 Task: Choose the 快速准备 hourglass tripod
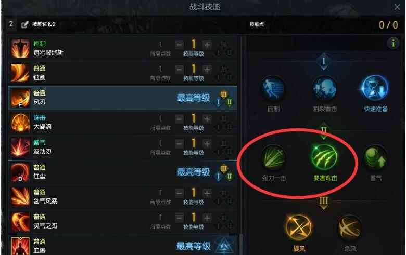click(x=375, y=88)
